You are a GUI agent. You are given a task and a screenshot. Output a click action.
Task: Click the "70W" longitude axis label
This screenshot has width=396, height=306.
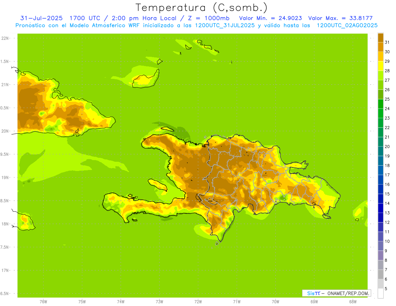pyautogui.click(x=276, y=301)
